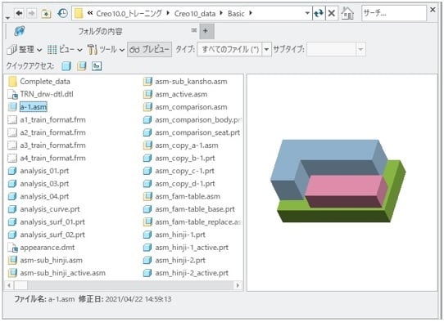Viewport: 444px width, 322px height.
Task: Select the third quick access icon
Action: click(97, 66)
